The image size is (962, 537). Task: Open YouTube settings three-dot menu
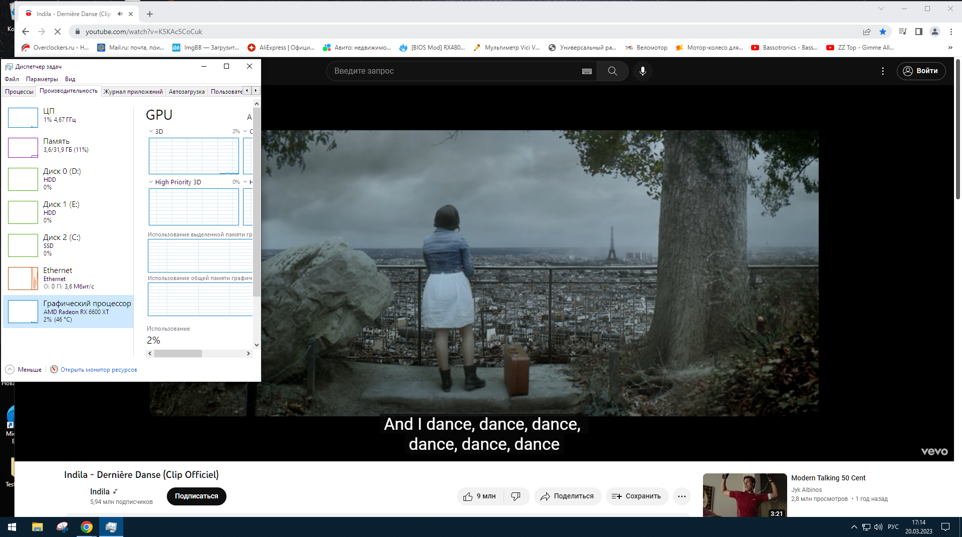(883, 71)
